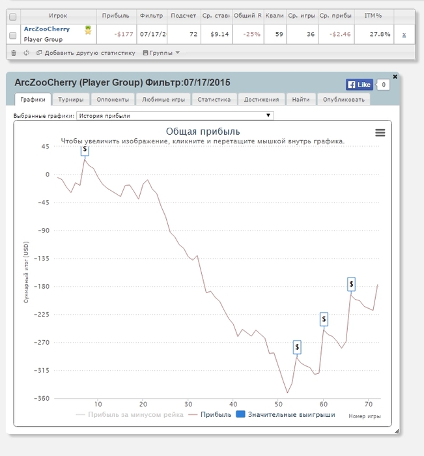Screen dimensions: 424x456
Task: Switch to the 'Графики' tab
Action: (33, 100)
